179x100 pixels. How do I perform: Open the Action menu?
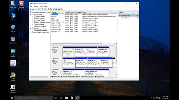[x=36, y=7]
